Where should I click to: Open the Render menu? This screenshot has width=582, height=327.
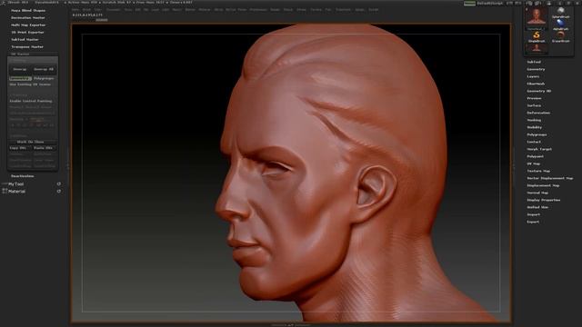point(275,10)
